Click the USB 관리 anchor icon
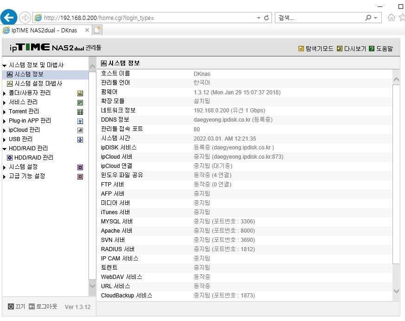 pyautogui.click(x=80, y=140)
